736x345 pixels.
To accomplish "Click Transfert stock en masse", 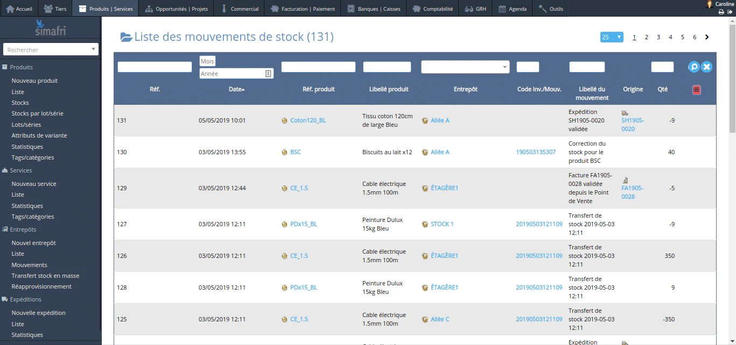I will click(x=45, y=276).
